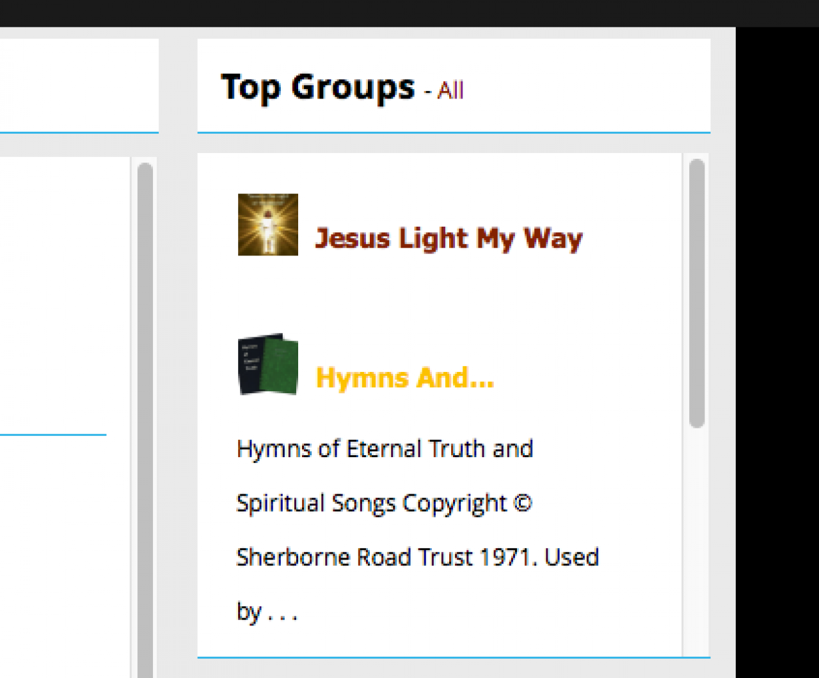Open the Hymns And... group title link
Viewport: 819px width, 678px height.
click(x=405, y=378)
